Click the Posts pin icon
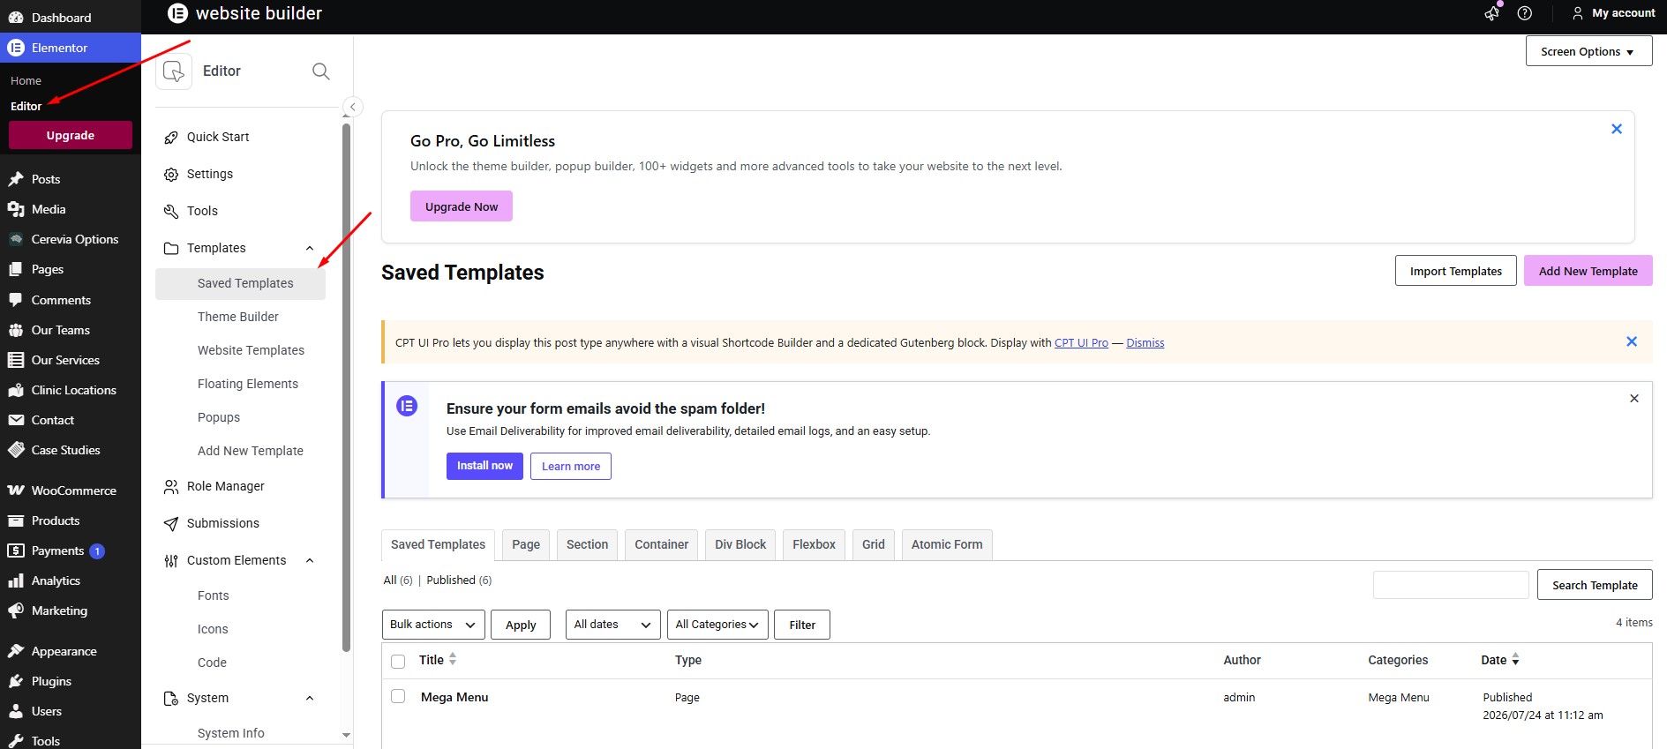 pos(16,179)
